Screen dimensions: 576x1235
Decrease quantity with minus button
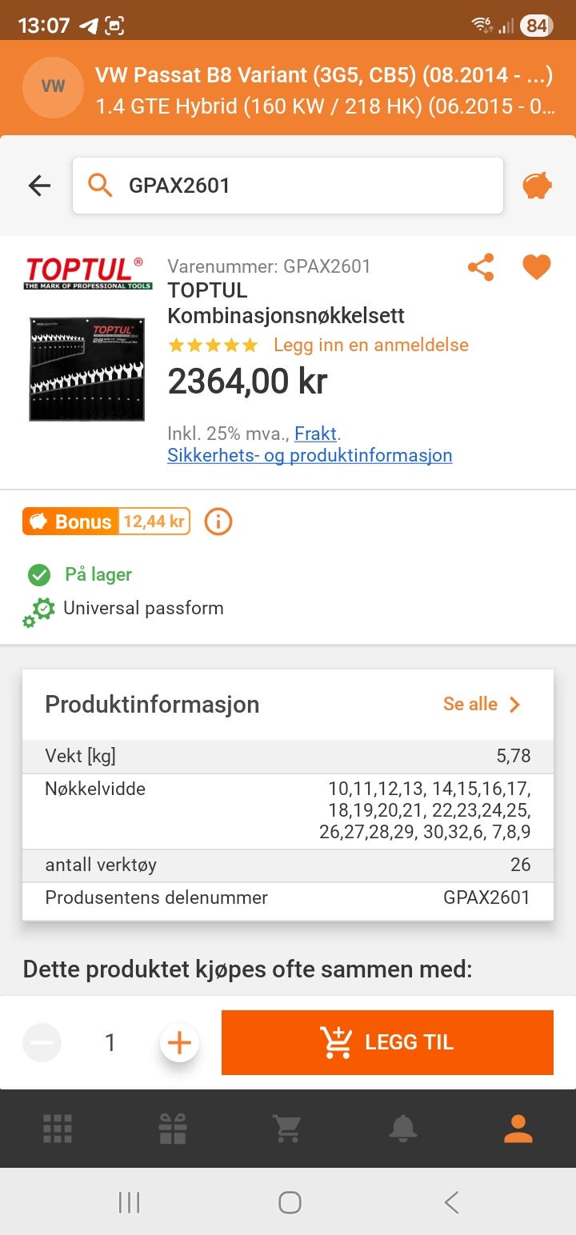[x=42, y=1043]
